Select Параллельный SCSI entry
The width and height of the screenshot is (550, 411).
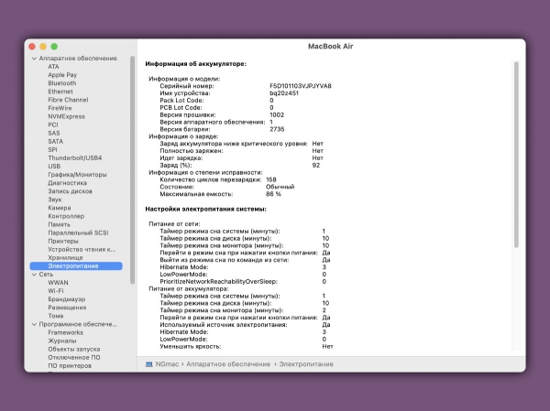tap(78, 233)
